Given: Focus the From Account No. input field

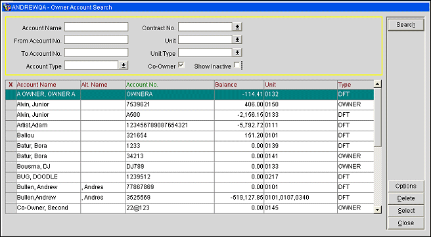Looking at the screenshot, I should pyautogui.click(x=96, y=39).
